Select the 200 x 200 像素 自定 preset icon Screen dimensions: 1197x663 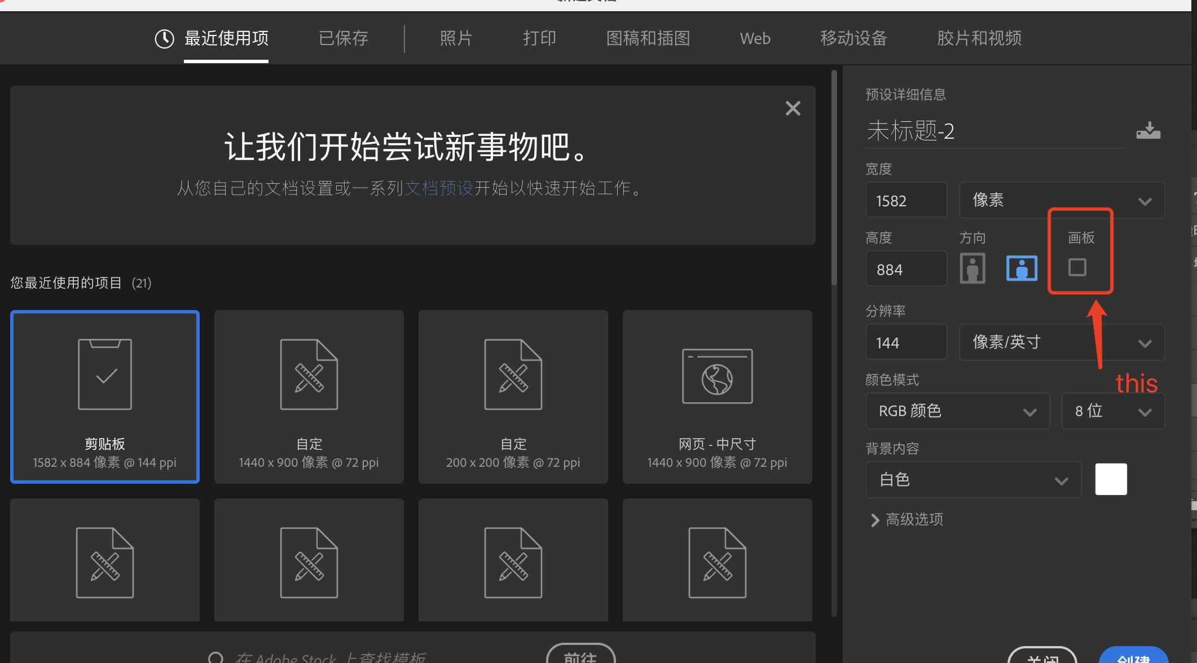click(x=513, y=374)
